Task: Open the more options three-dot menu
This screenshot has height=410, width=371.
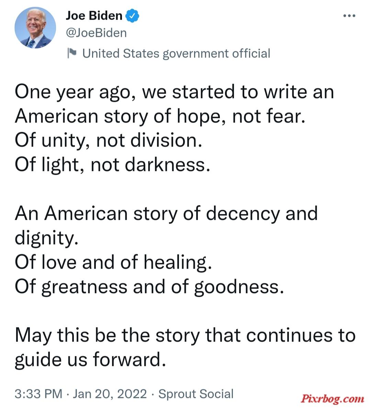Action: [349, 16]
